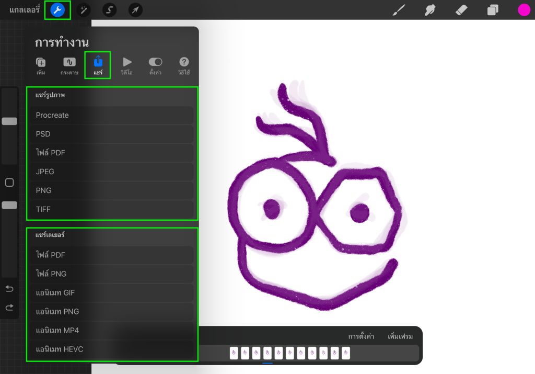
Task: Open the Adjustments magic wand menu
Action: [83, 10]
